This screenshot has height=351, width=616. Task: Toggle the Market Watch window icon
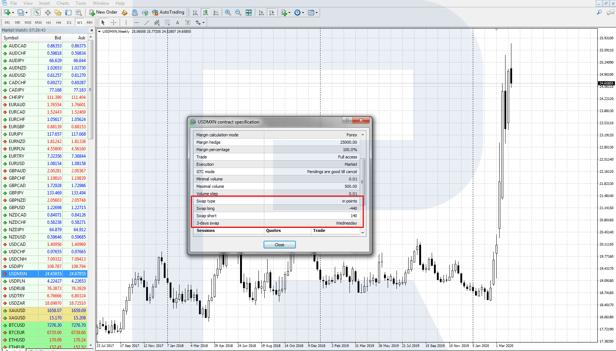pos(37,12)
